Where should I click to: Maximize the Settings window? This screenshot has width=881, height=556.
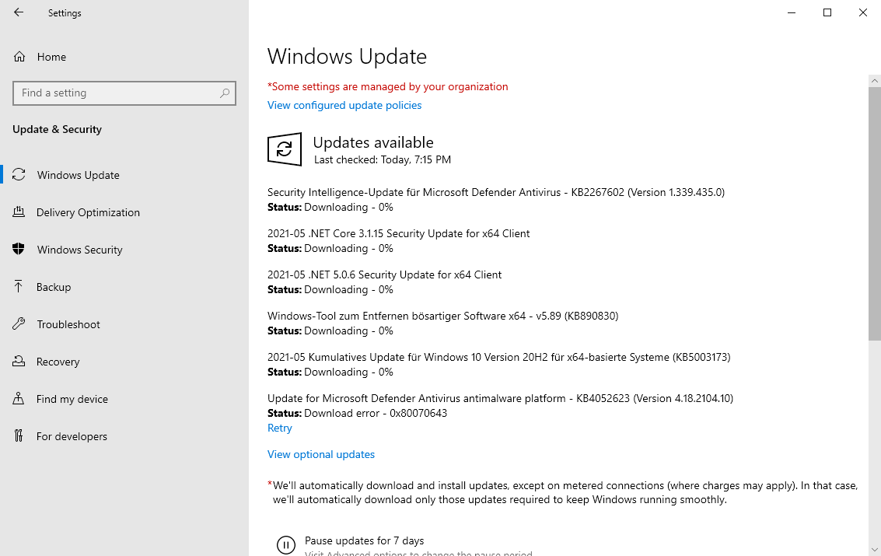click(x=827, y=12)
